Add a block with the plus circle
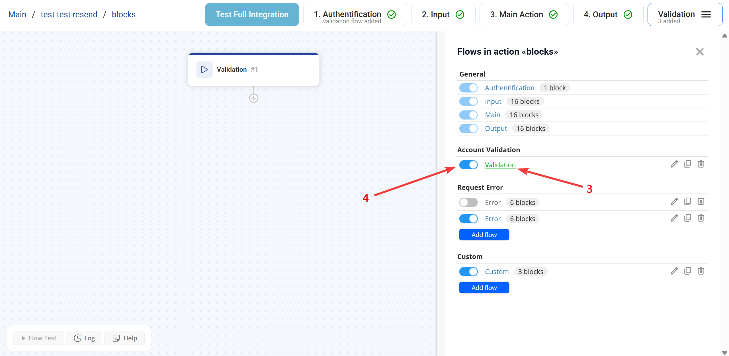 (253, 98)
